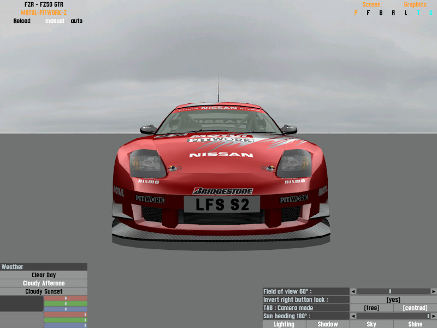Select the P view shortcut letter

356,13
